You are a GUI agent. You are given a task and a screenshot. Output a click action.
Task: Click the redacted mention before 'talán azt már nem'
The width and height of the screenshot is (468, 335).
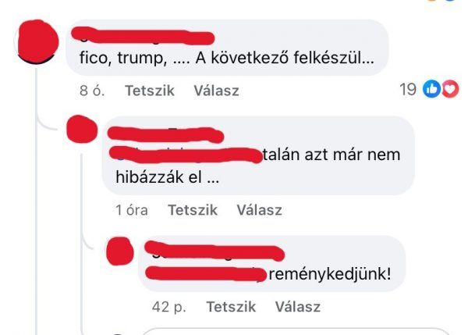pos(186,155)
